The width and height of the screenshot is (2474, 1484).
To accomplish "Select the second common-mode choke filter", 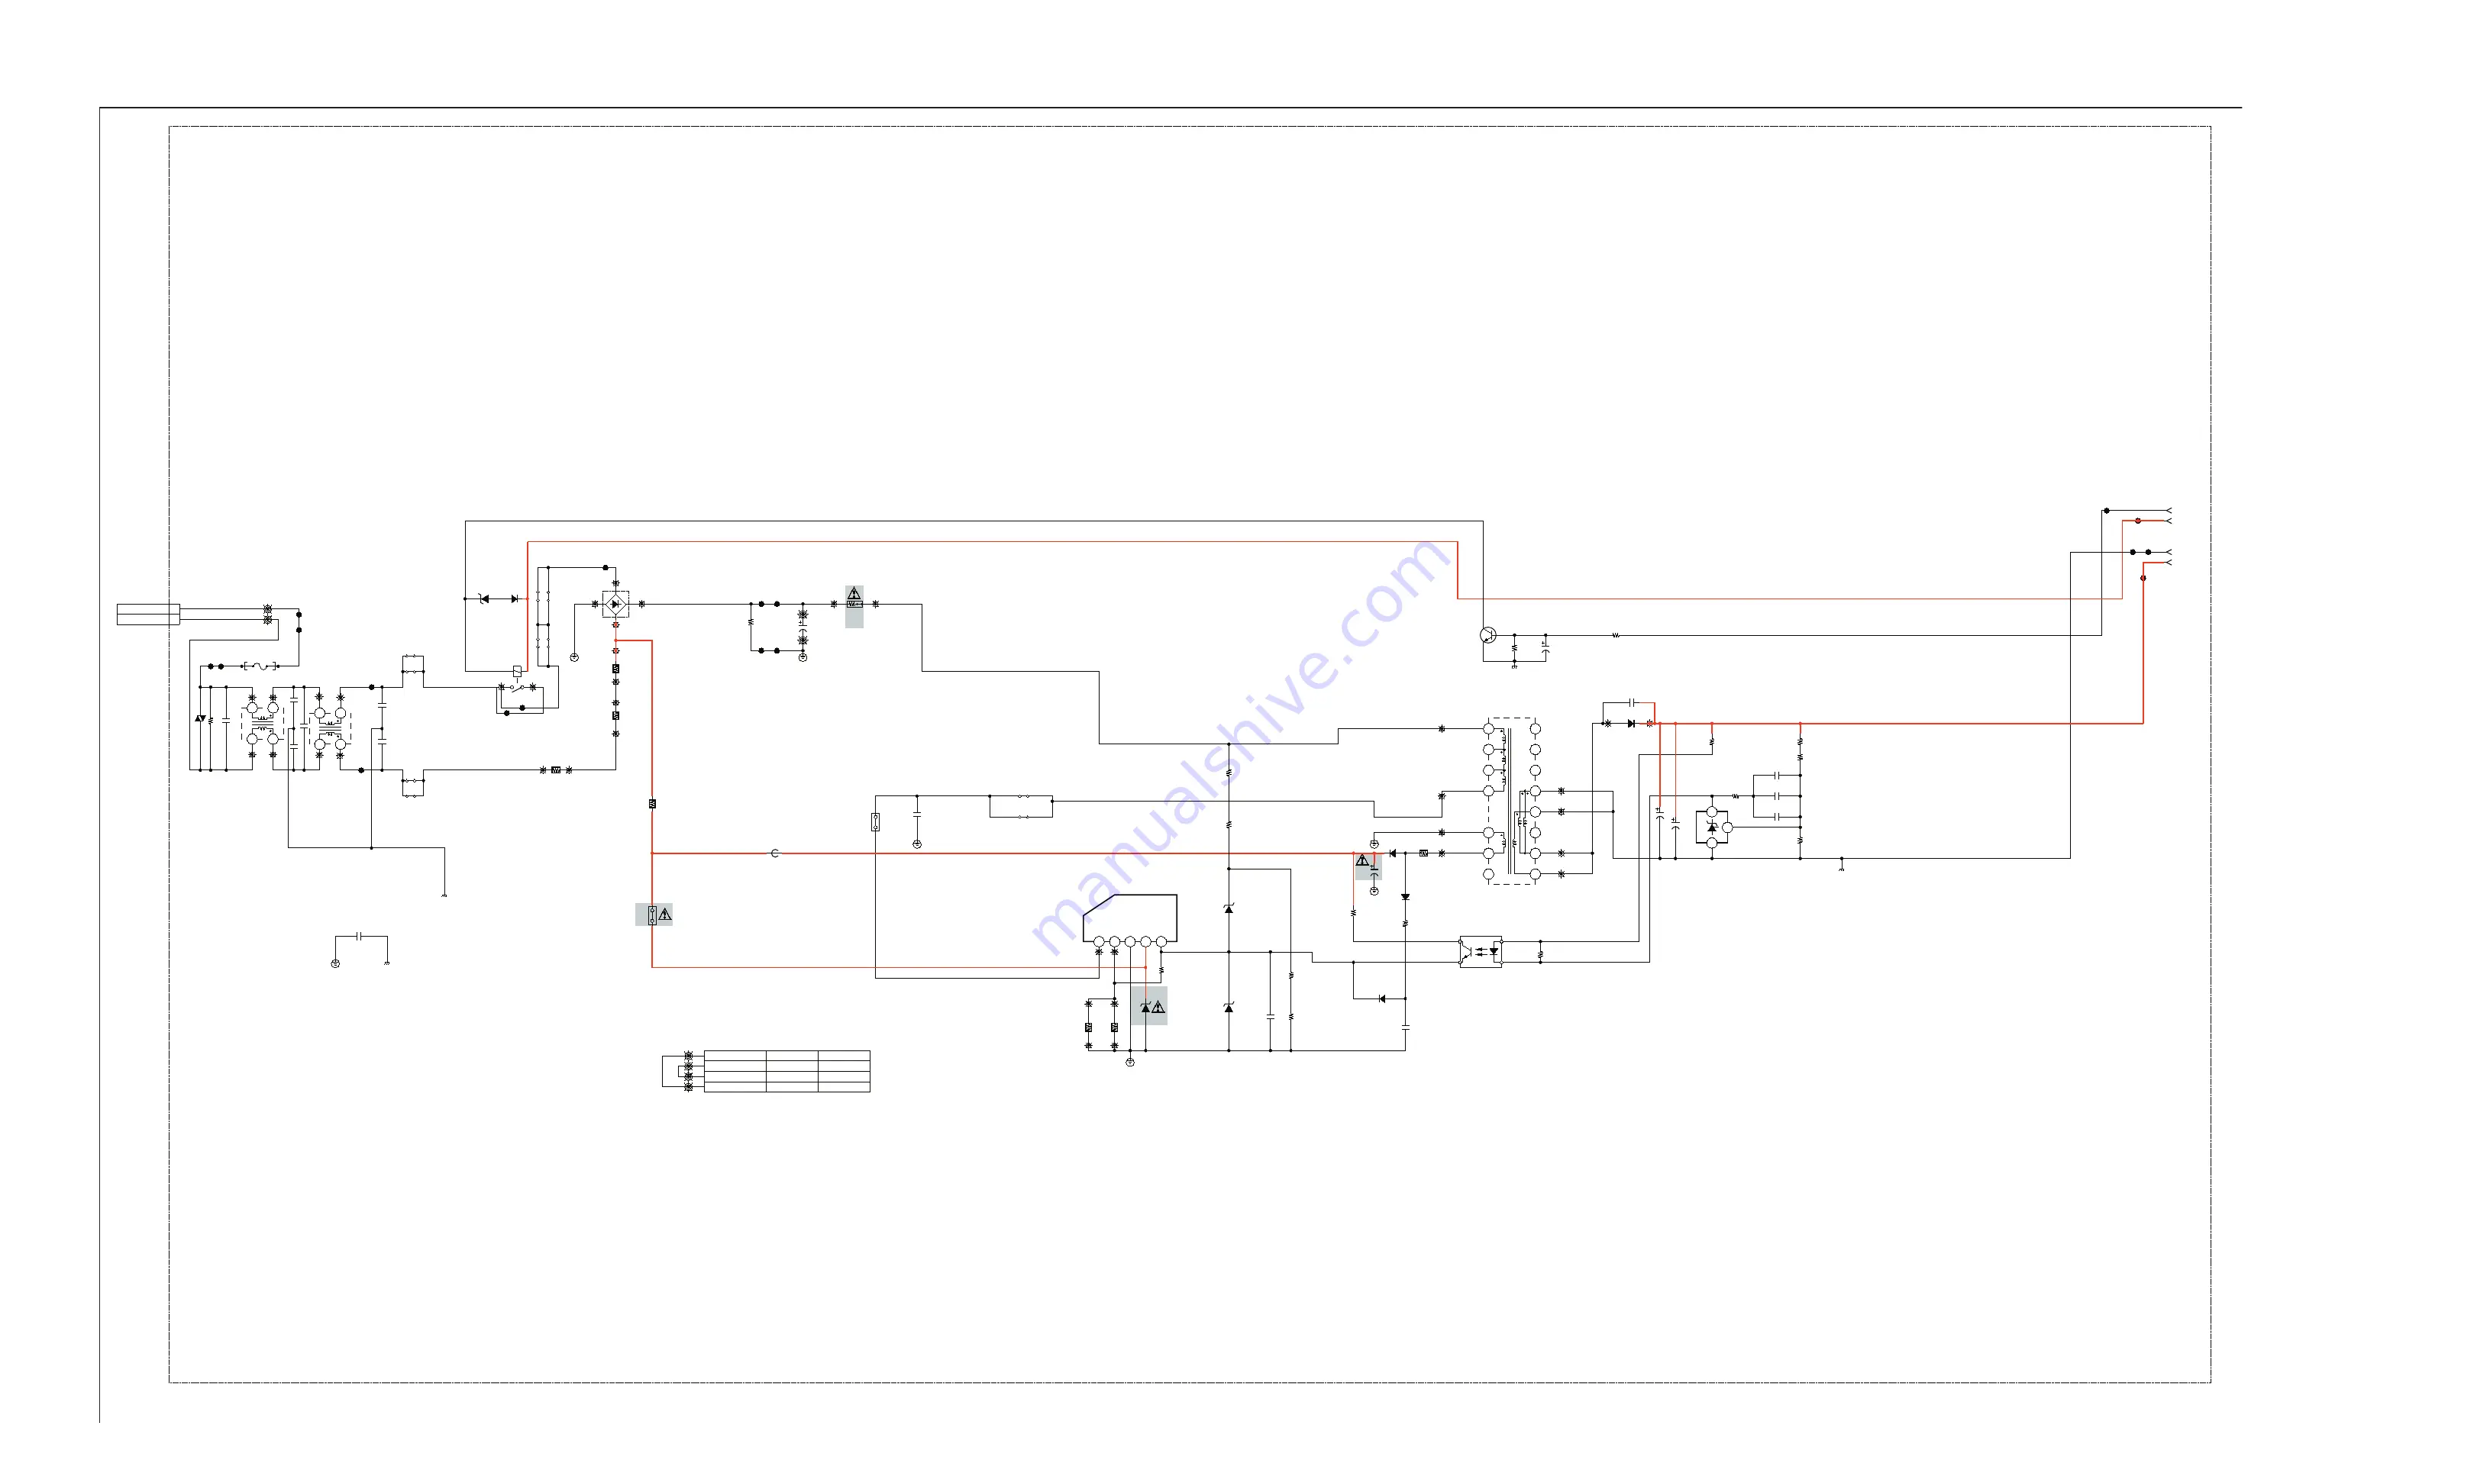I will (330, 729).
